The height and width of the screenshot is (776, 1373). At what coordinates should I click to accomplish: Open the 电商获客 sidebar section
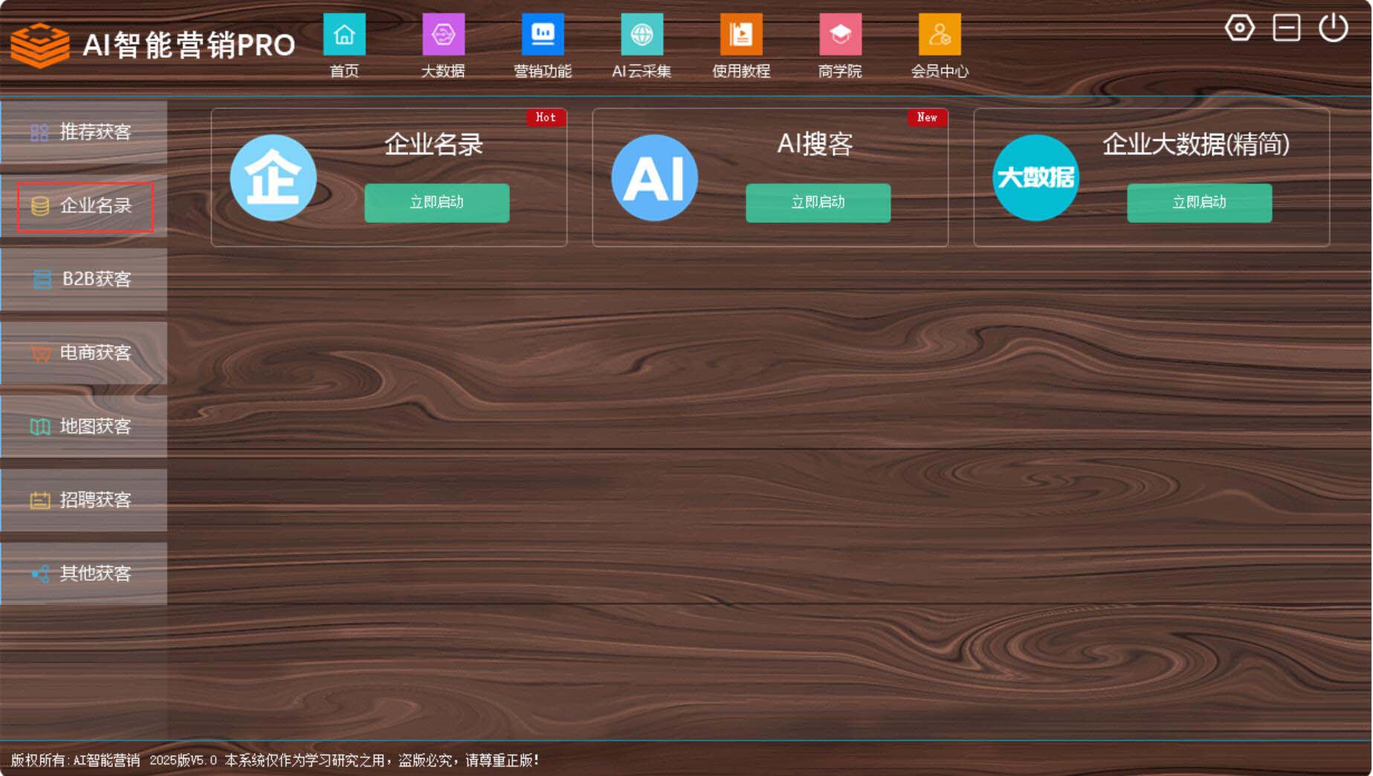click(x=84, y=353)
